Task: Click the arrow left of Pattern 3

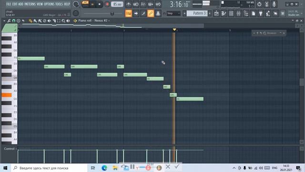Action: point(184,13)
